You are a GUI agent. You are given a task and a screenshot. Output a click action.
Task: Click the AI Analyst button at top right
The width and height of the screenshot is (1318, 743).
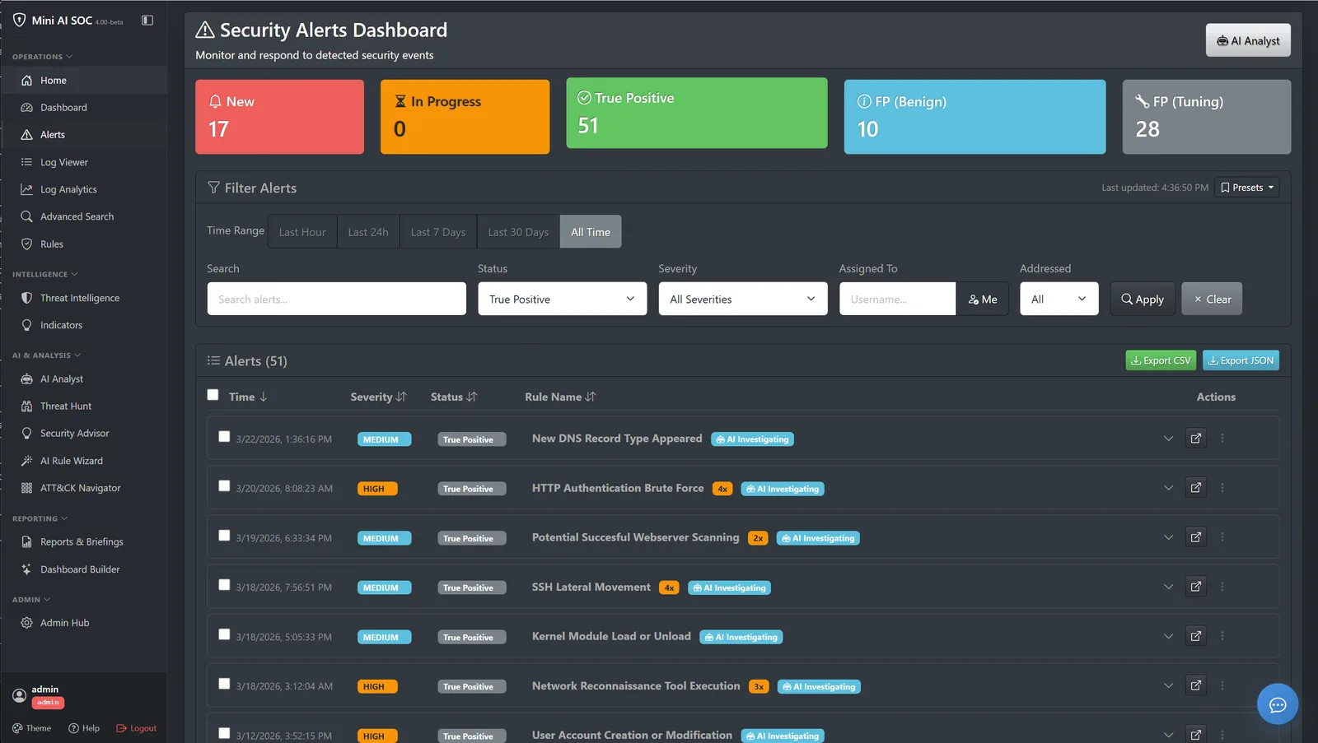1248,40
